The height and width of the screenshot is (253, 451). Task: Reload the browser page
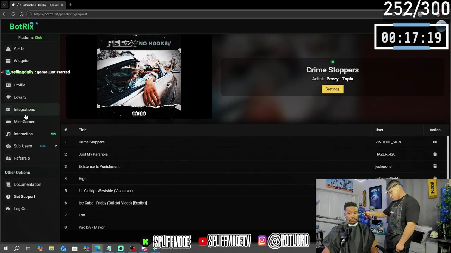tap(13, 14)
